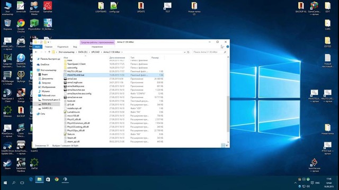Click the Explorer search field

pyautogui.click(x=209, y=52)
